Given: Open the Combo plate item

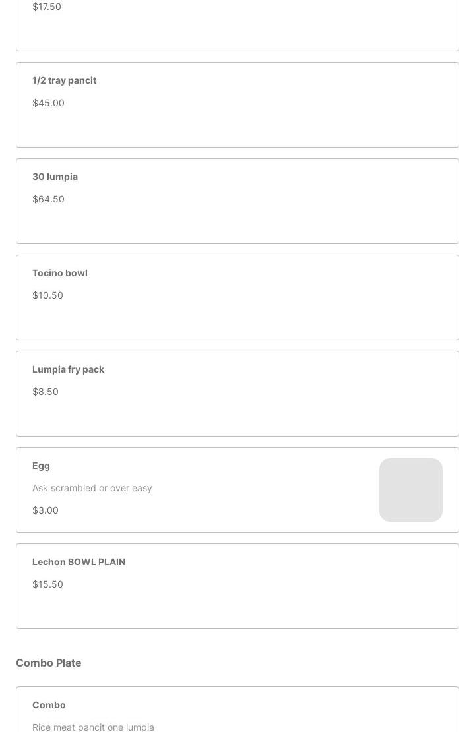Looking at the screenshot, I should 237,709.
